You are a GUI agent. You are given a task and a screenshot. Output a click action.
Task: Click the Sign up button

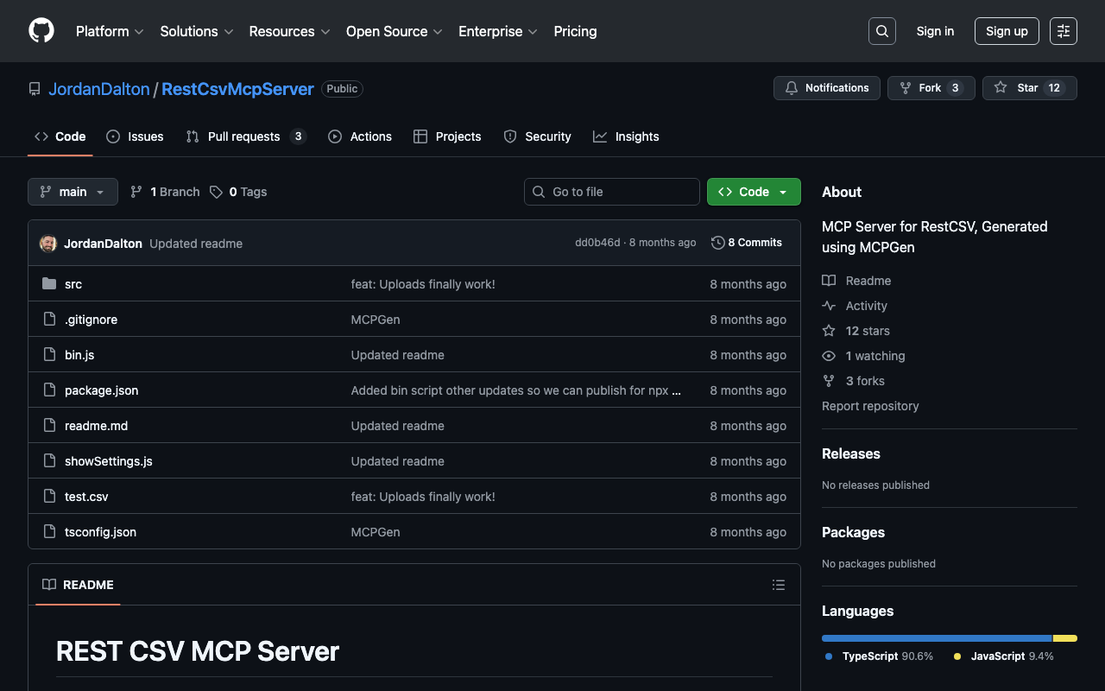click(x=1006, y=31)
